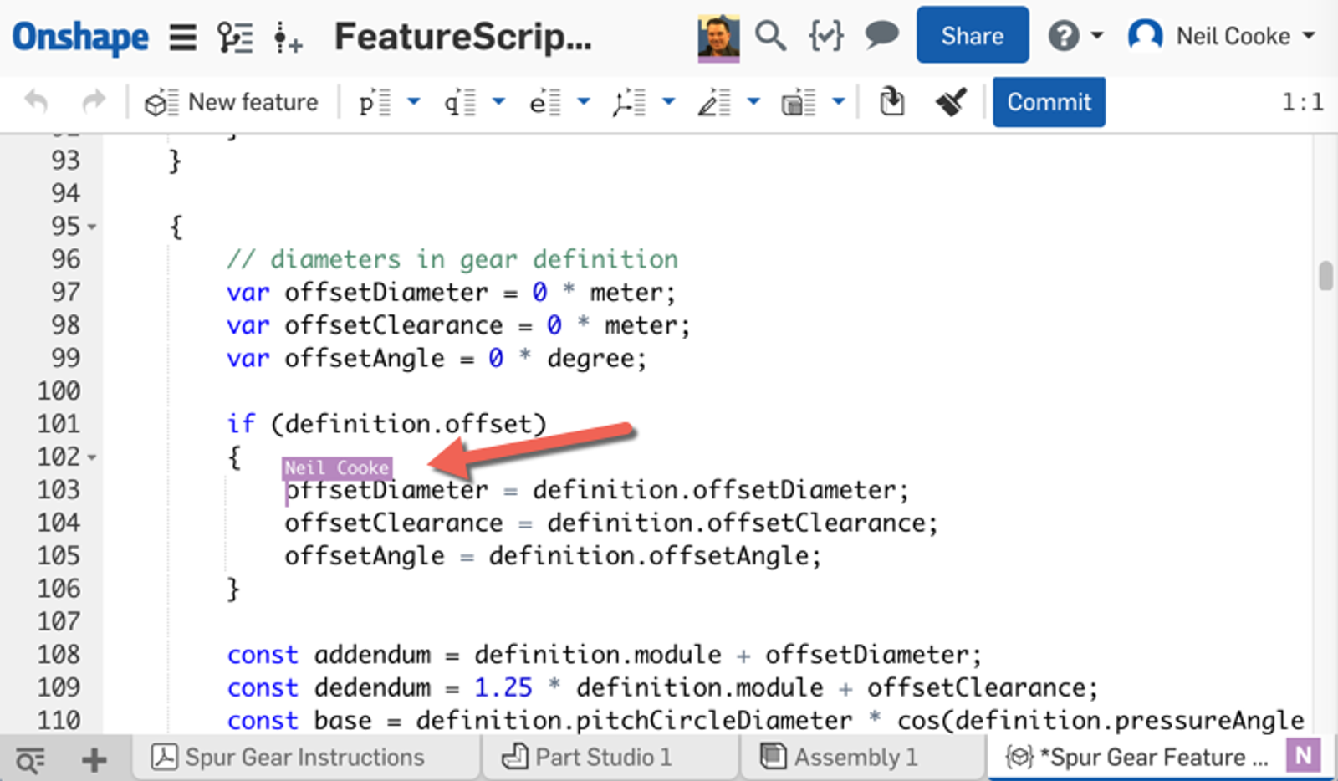
Task: Expand the precondition snippet dropdown arrow
Action: coord(414,102)
